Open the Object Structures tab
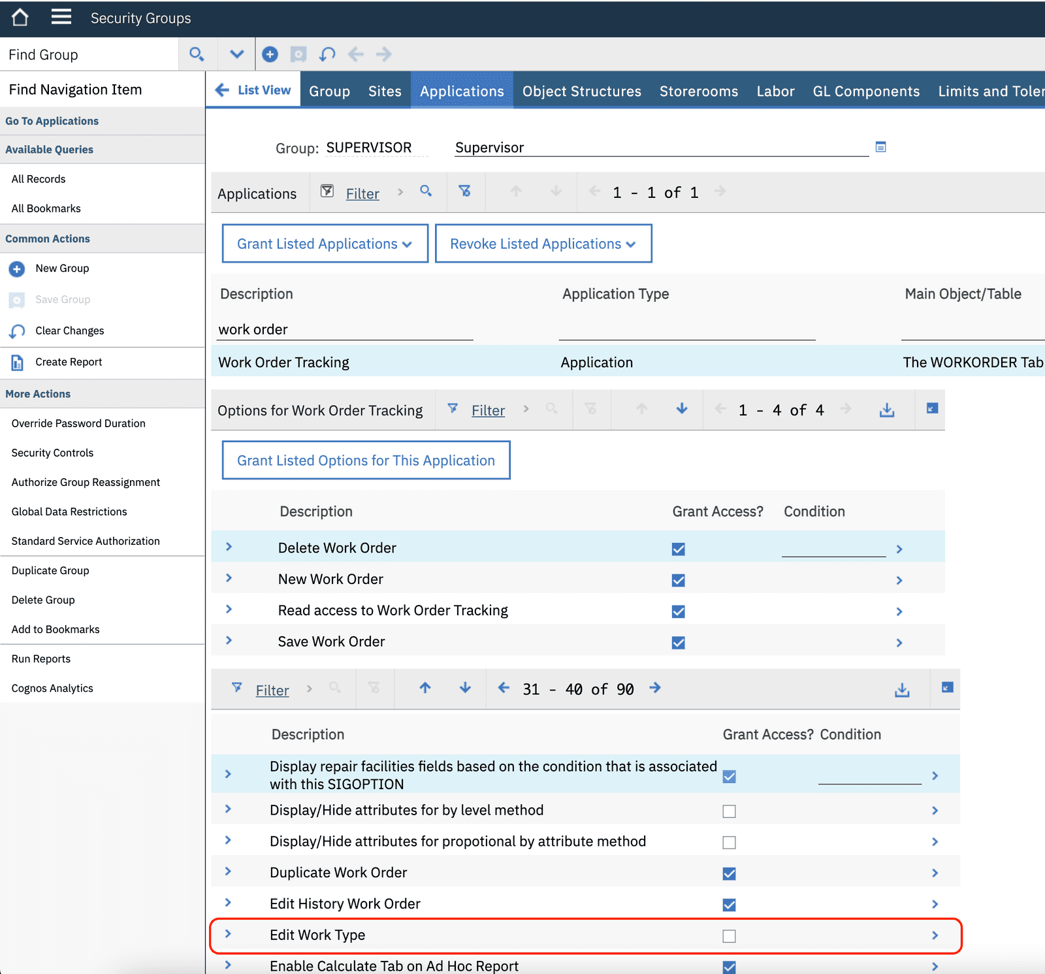The image size is (1045, 974). click(581, 91)
